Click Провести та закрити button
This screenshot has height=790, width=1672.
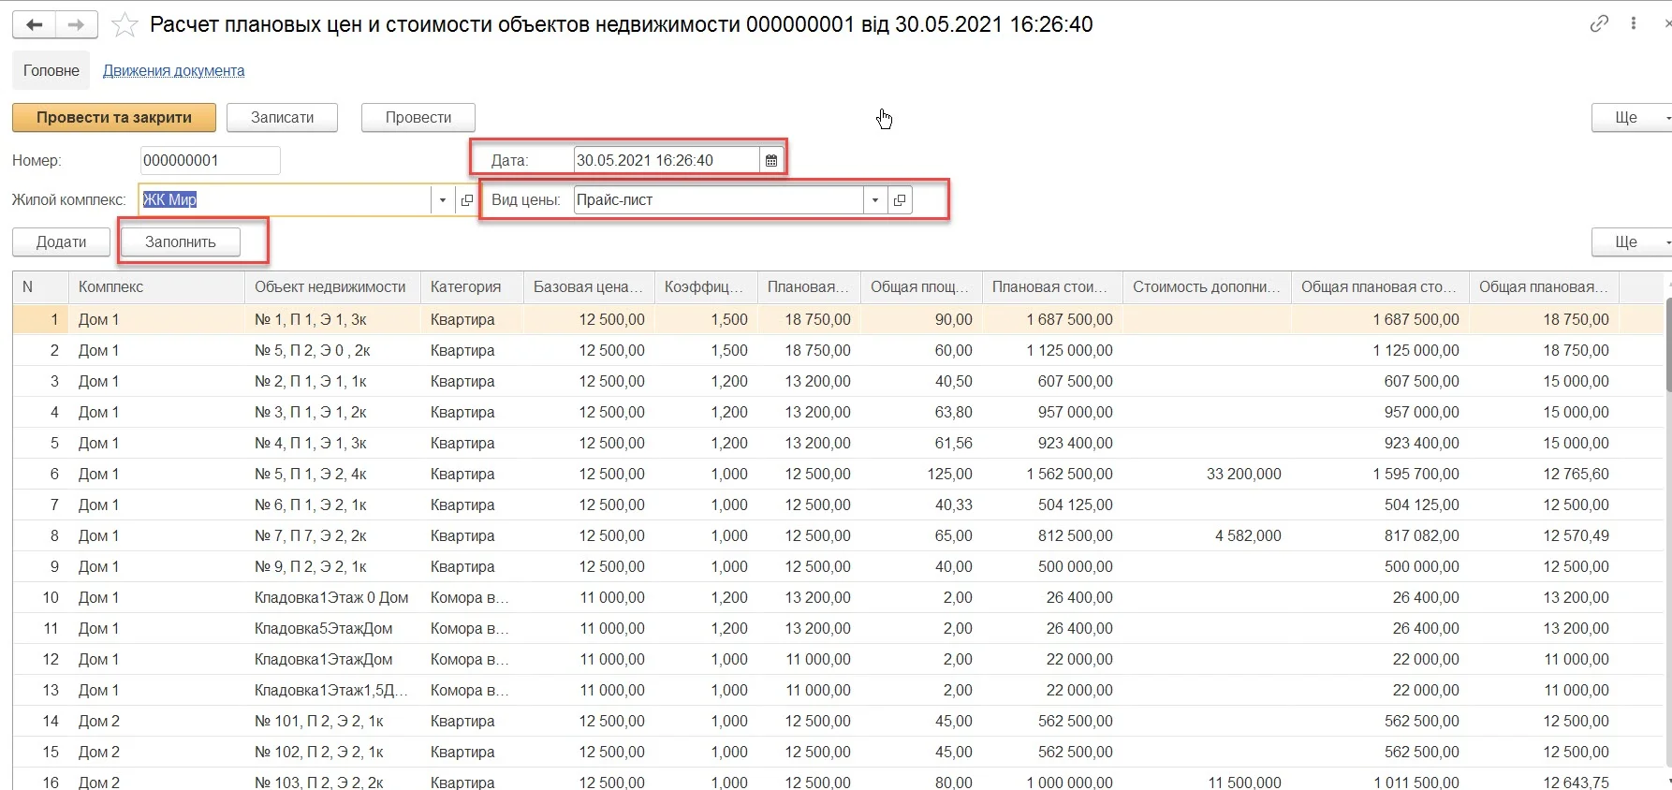point(114,117)
